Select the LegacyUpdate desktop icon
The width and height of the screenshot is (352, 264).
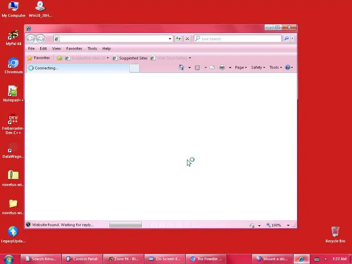(x=13, y=235)
